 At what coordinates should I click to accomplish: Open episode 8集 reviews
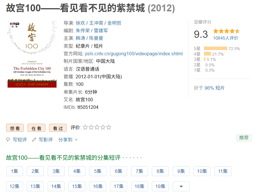pos(160,171)
